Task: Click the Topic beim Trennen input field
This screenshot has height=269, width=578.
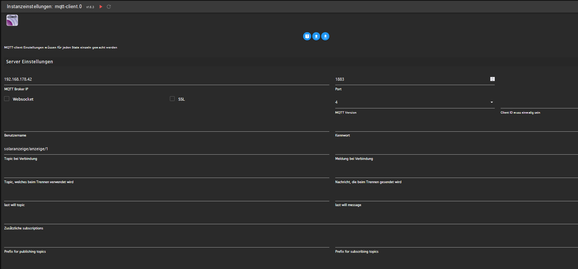Action: (167, 172)
